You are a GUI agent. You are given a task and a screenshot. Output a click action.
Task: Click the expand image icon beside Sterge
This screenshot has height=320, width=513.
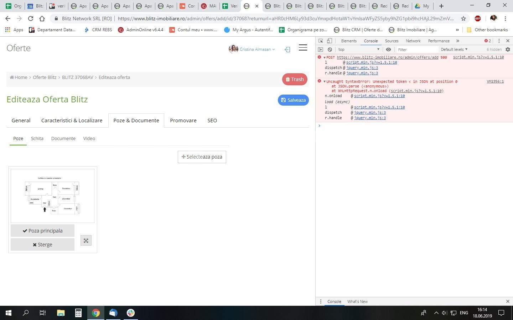(x=86, y=241)
